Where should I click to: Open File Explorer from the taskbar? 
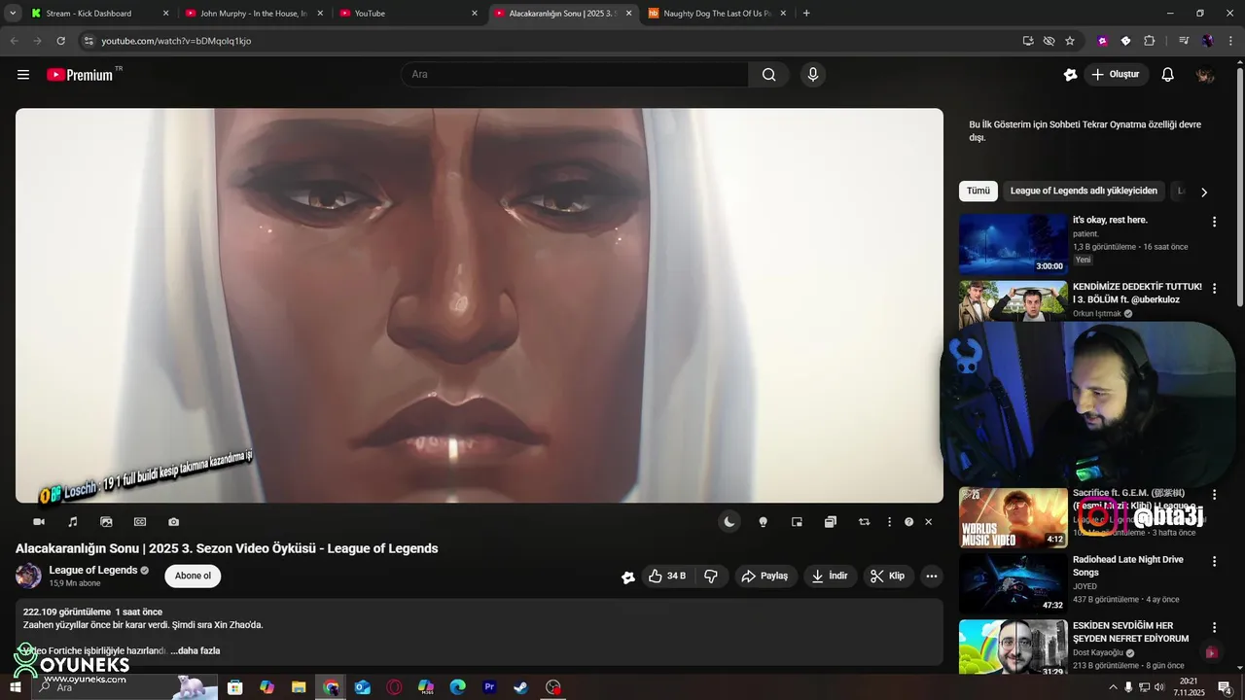click(x=299, y=687)
